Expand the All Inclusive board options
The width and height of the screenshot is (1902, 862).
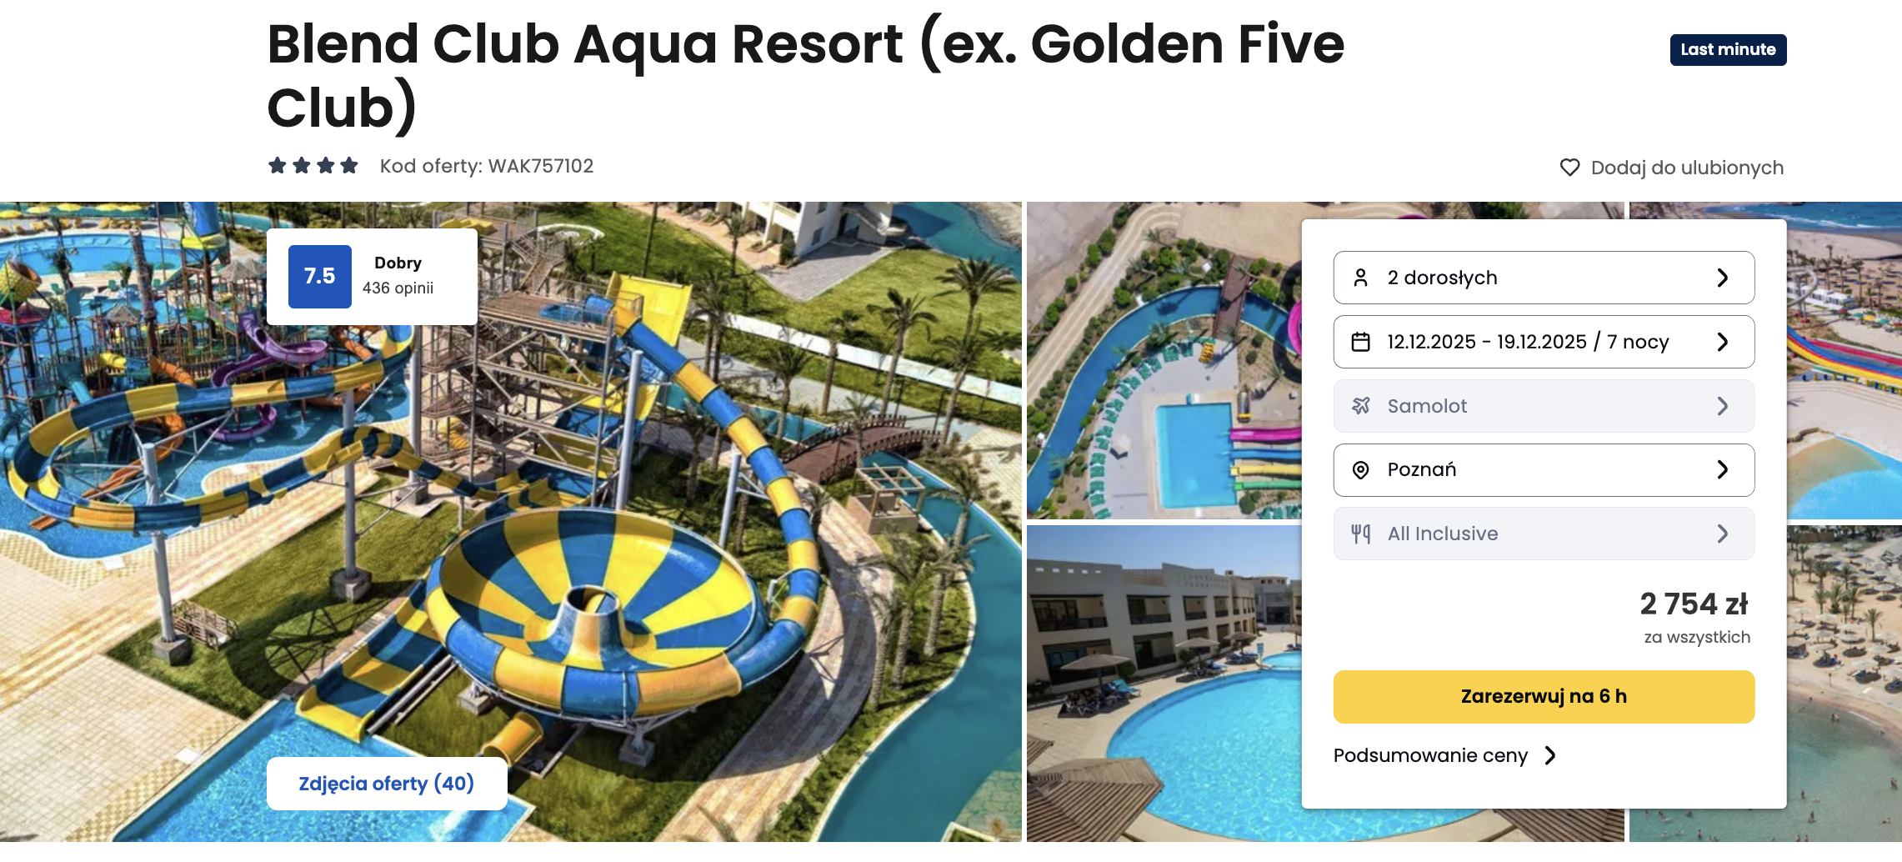click(1544, 534)
